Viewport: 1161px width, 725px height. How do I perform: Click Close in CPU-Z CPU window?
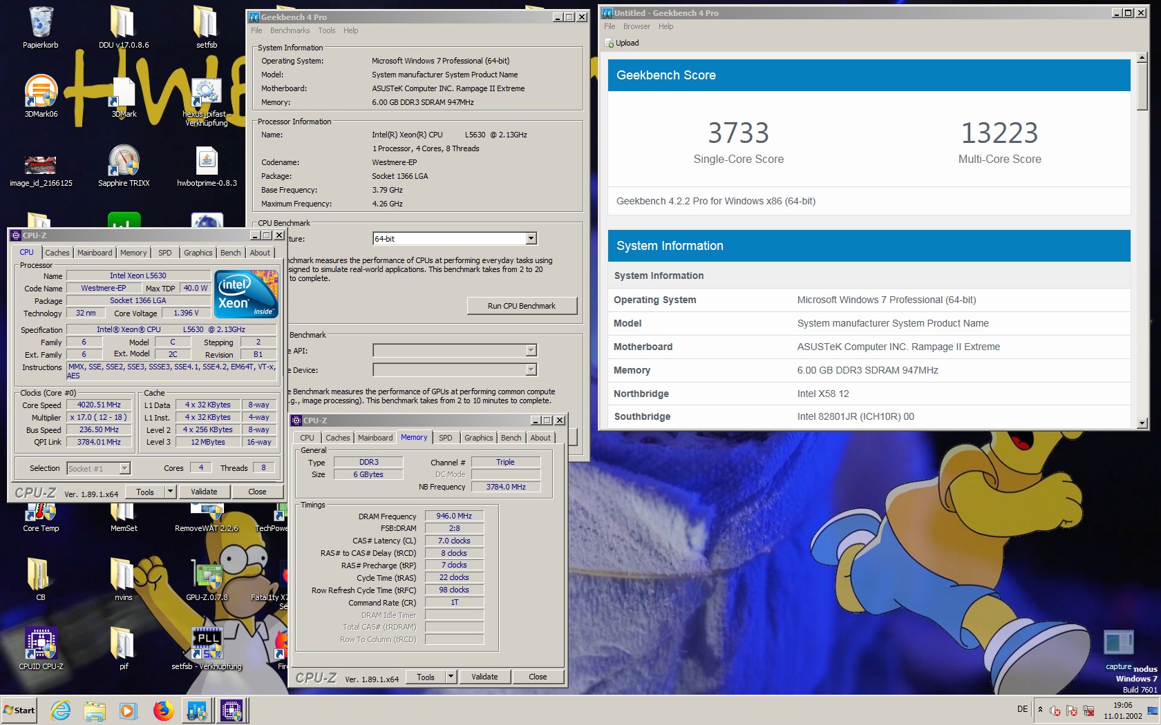257,492
